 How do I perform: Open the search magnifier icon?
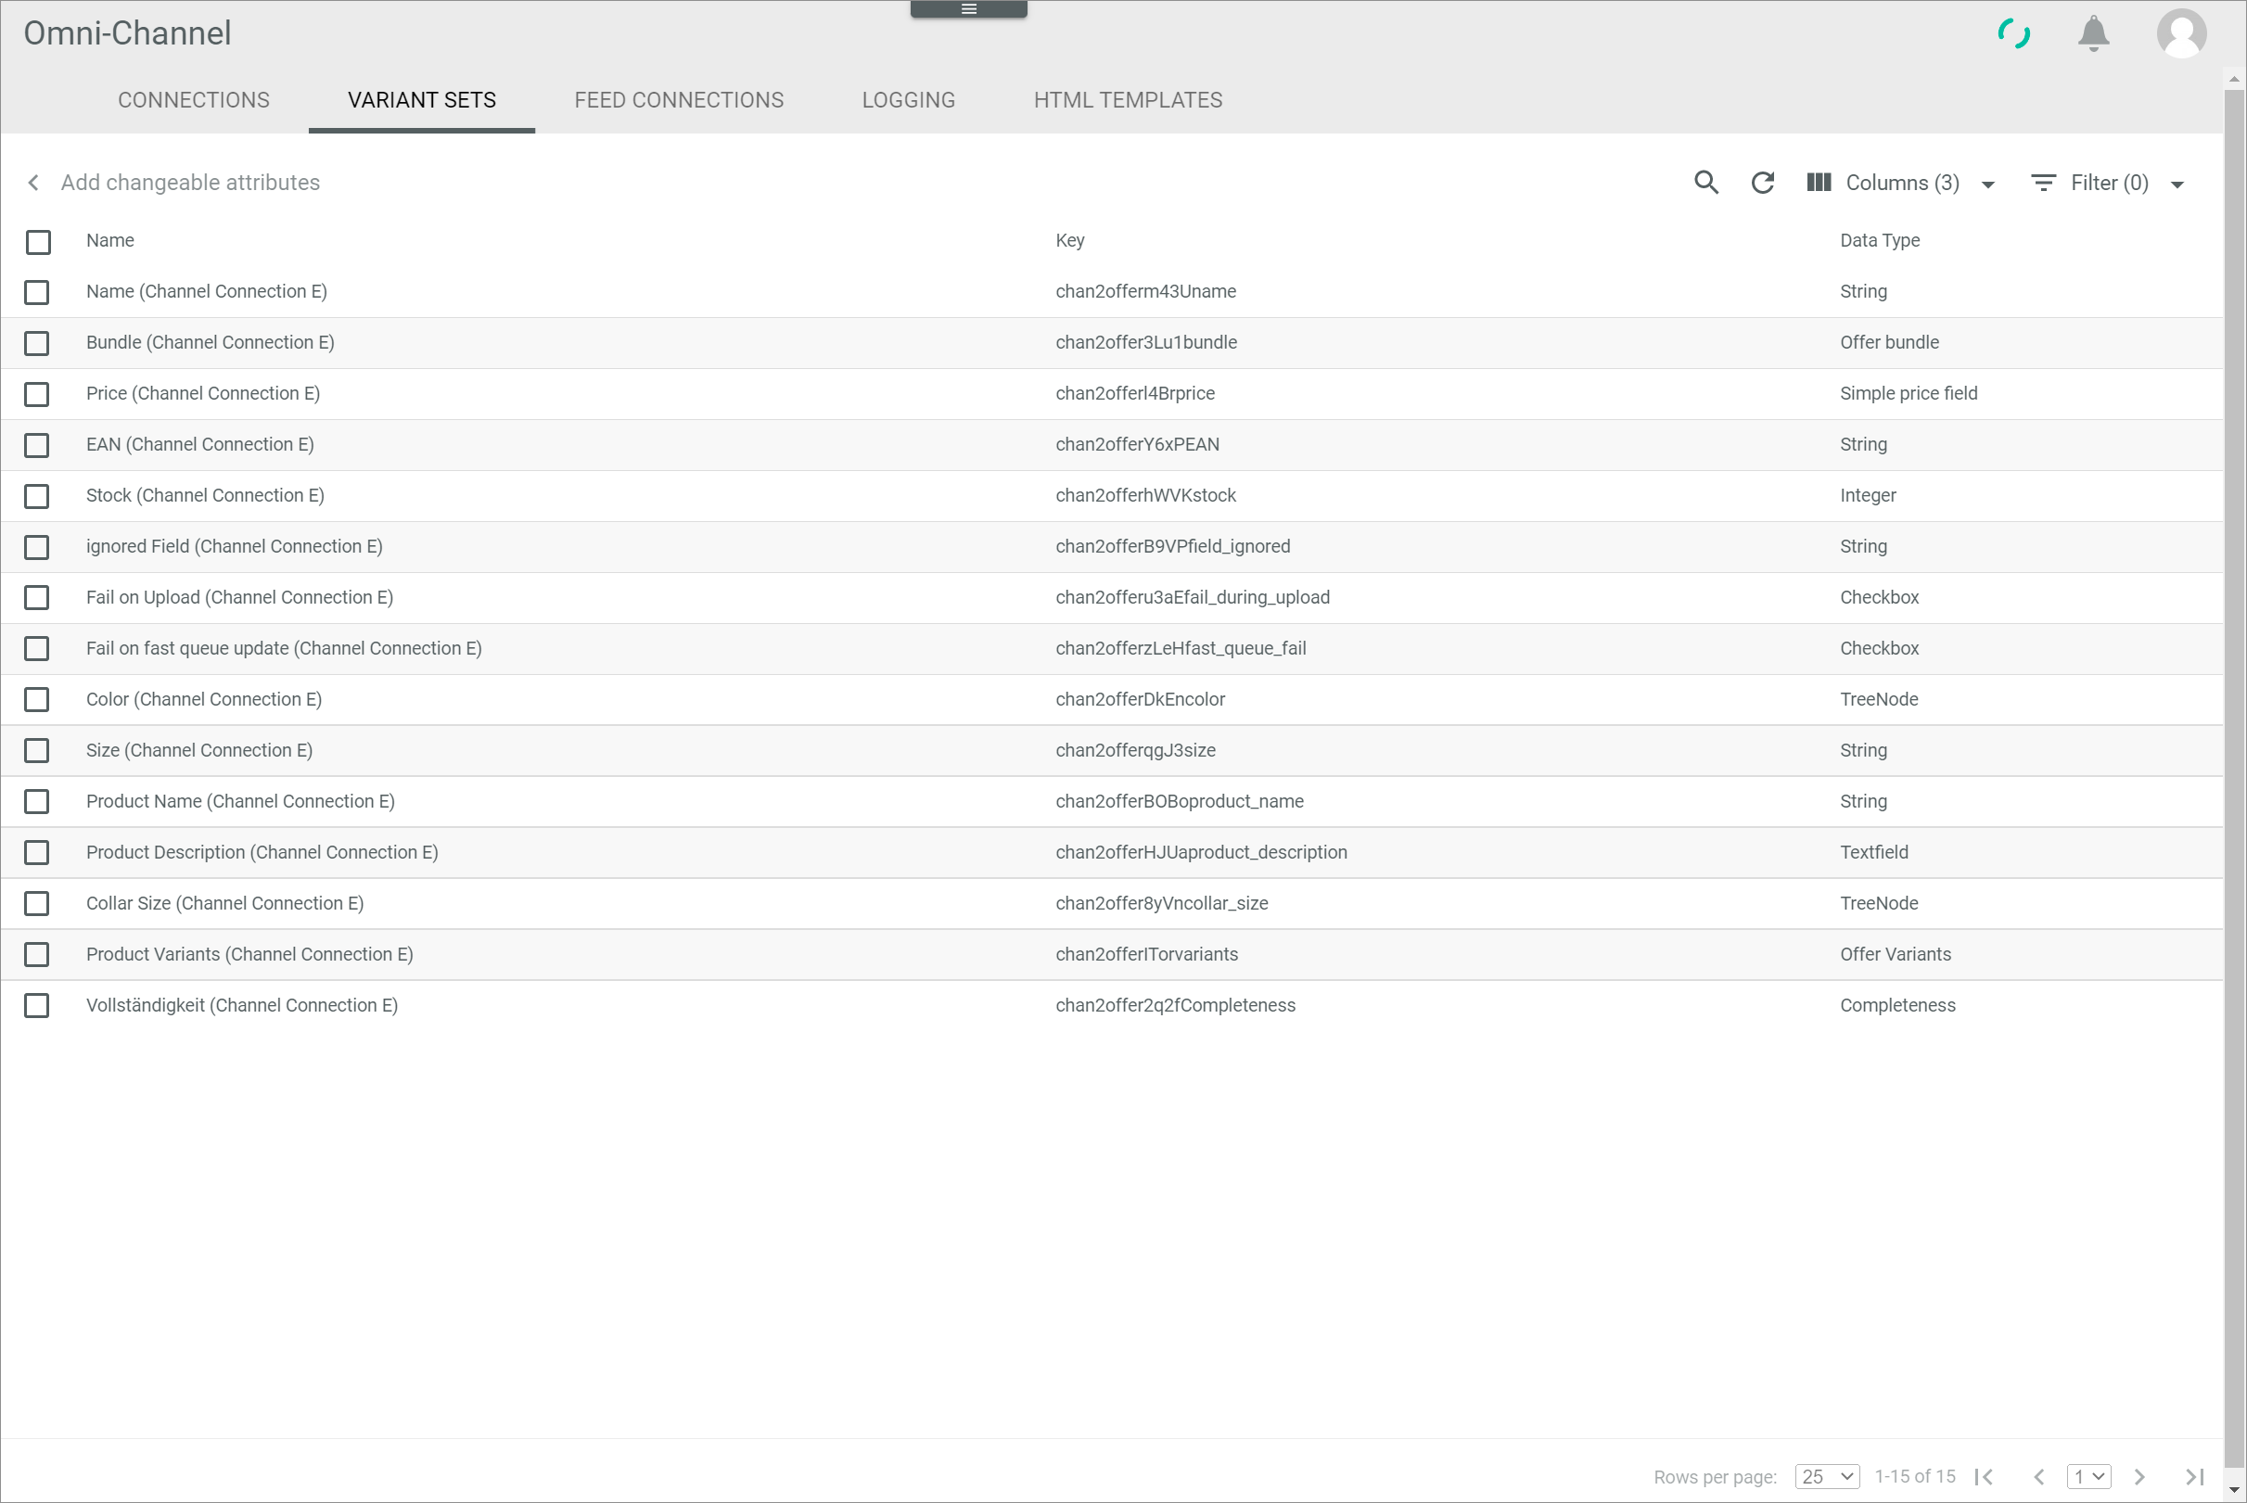coord(1706,182)
